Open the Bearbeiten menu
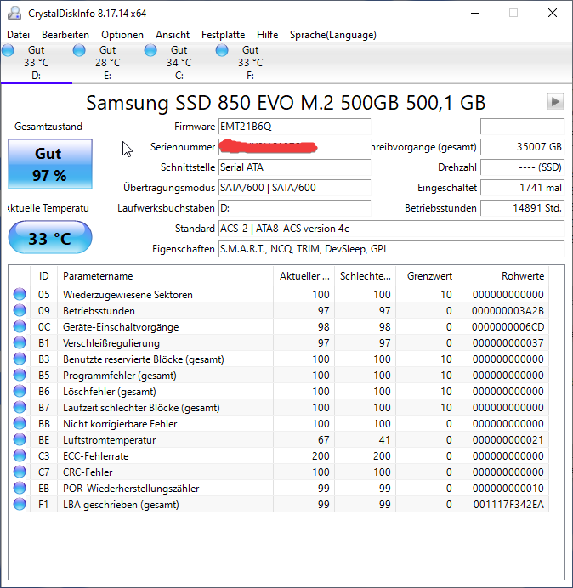Image resolution: width=573 pixels, height=588 pixels. [x=65, y=35]
